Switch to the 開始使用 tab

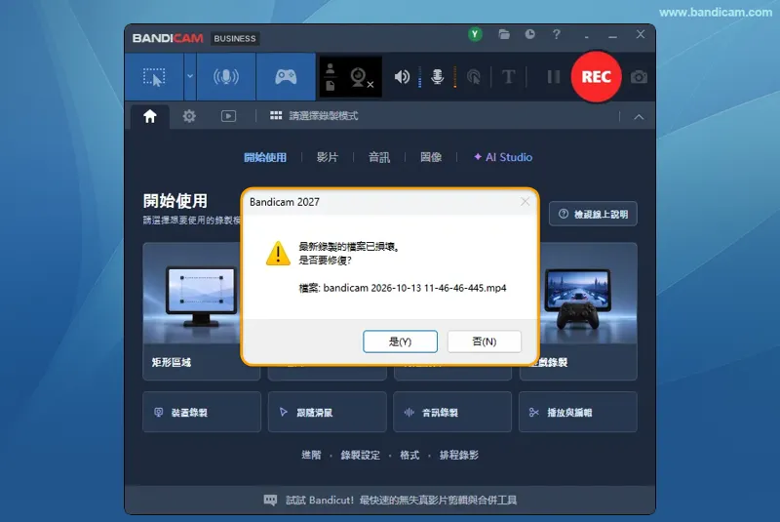tap(265, 158)
